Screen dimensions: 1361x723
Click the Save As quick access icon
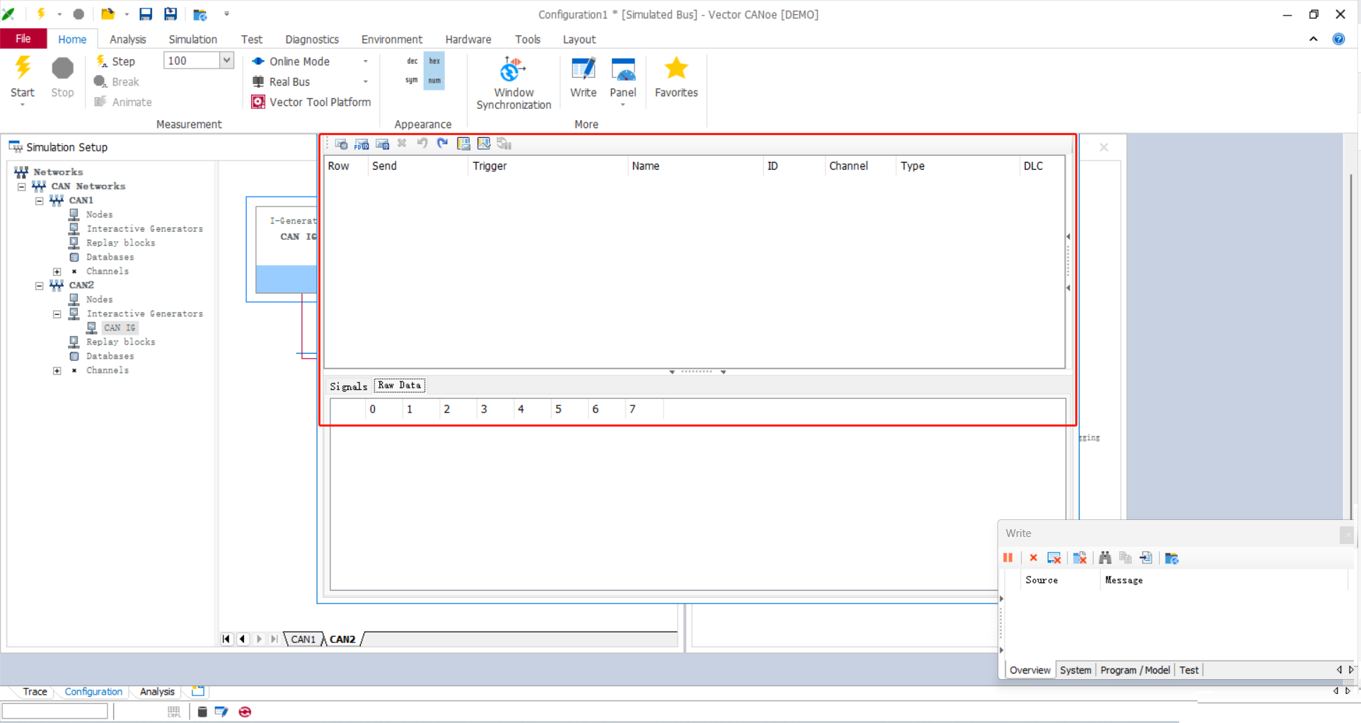pos(170,14)
